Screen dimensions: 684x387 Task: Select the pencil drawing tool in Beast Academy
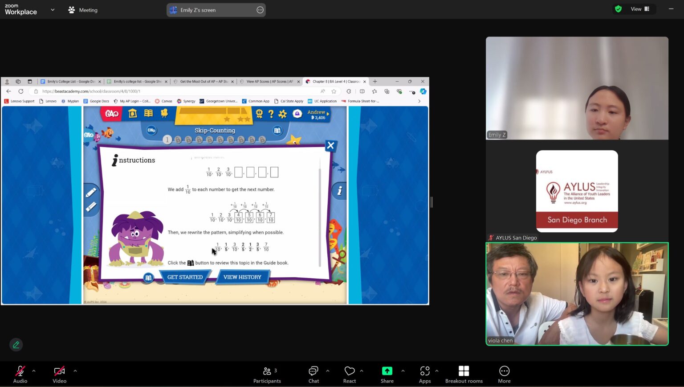(91, 193)
